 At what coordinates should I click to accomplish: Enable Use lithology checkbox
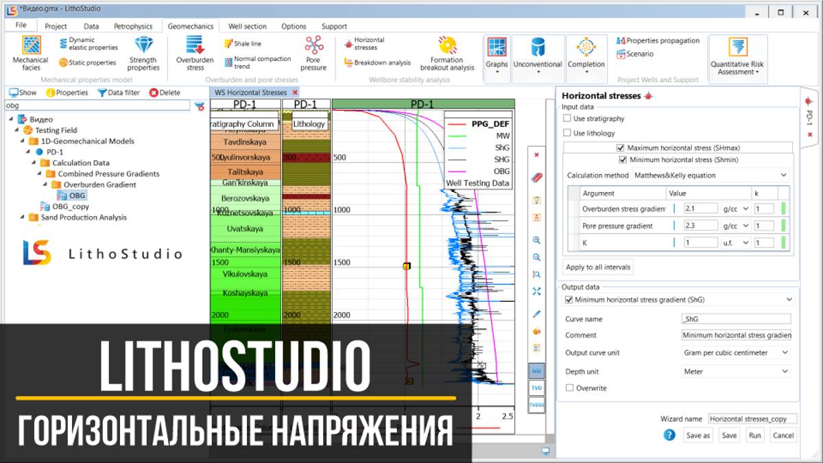[x=566, y=133]
